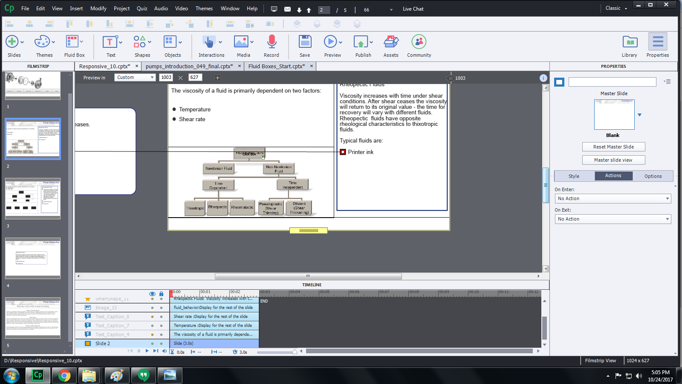
Task: Toggle visibility dot for Image_13 layer
Action: tap(152, 308)
